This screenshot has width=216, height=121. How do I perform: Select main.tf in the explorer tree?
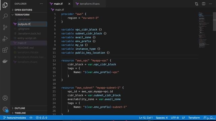pos(29,43)
